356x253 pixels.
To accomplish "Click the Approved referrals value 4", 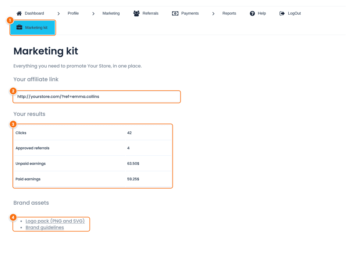I will [x=128, y=148].
